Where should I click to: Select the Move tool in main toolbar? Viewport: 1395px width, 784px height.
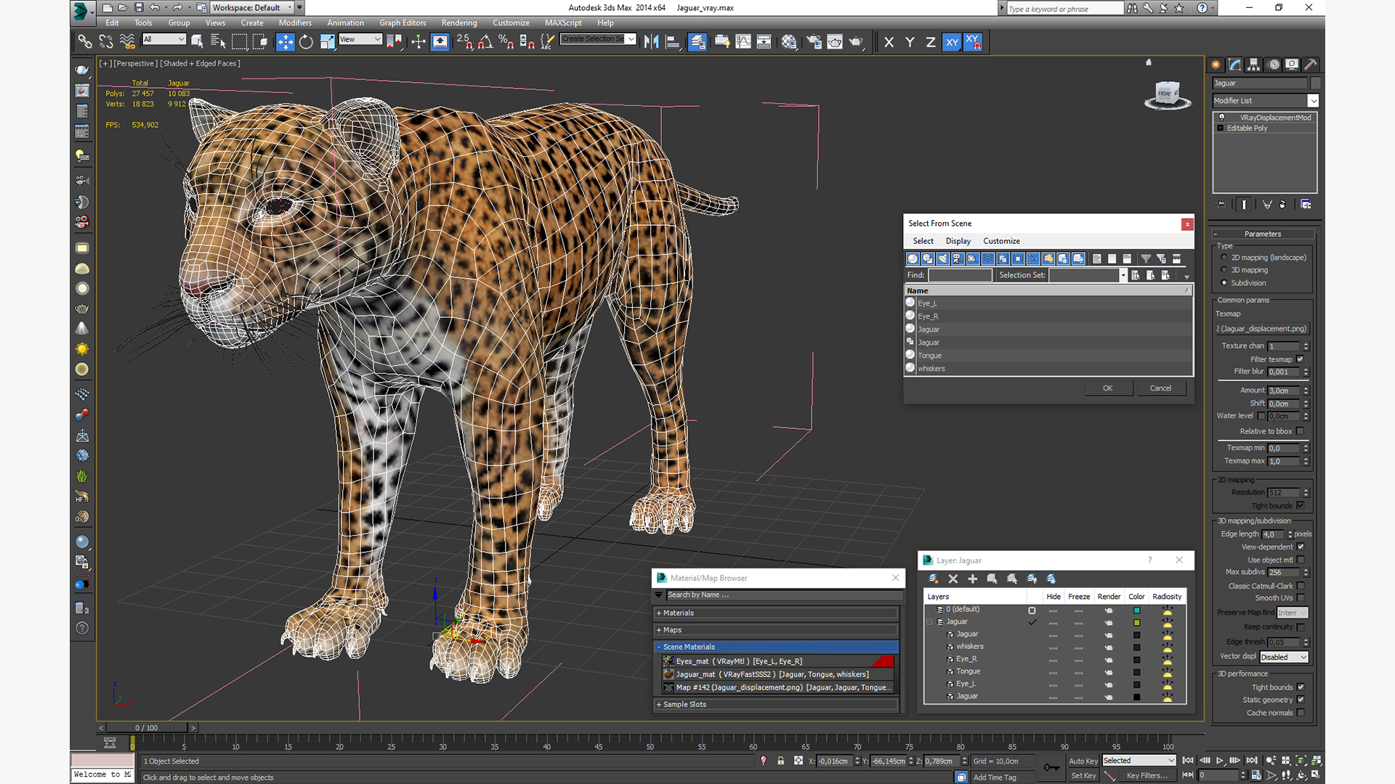tap(285, 42)
